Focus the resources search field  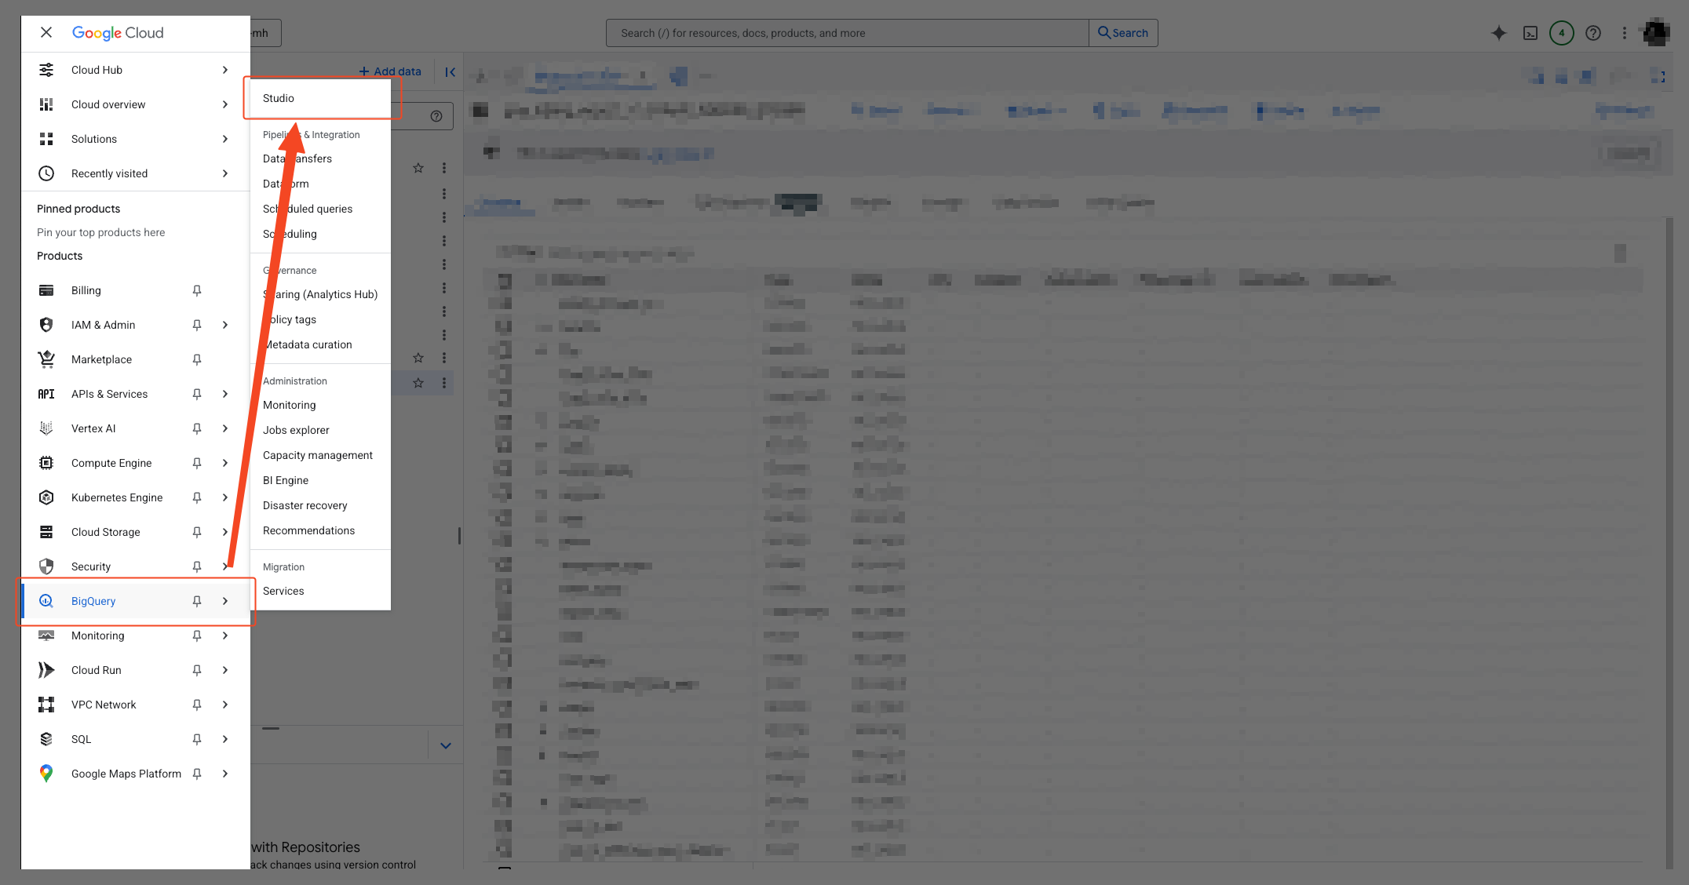coord(848,33)
